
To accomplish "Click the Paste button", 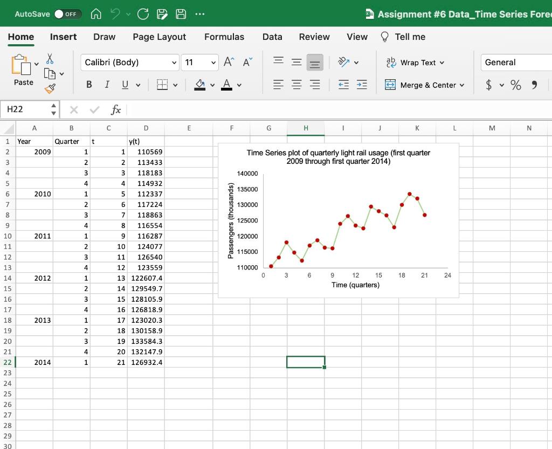I will (x=22, y=70).
